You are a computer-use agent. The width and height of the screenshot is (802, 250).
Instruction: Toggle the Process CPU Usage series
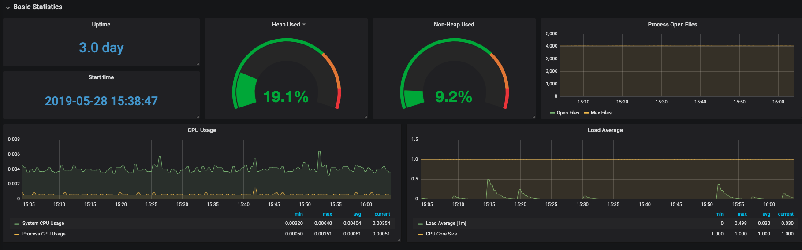(44, 234)
